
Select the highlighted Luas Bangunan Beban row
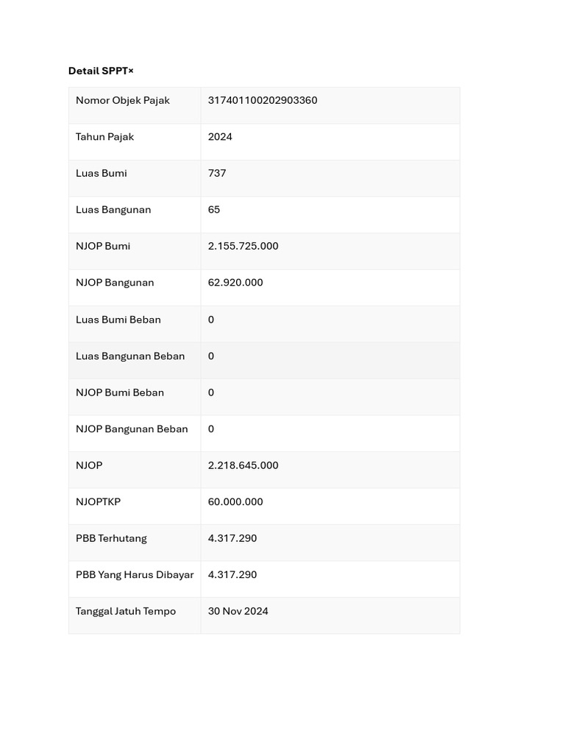pos(264,361)
